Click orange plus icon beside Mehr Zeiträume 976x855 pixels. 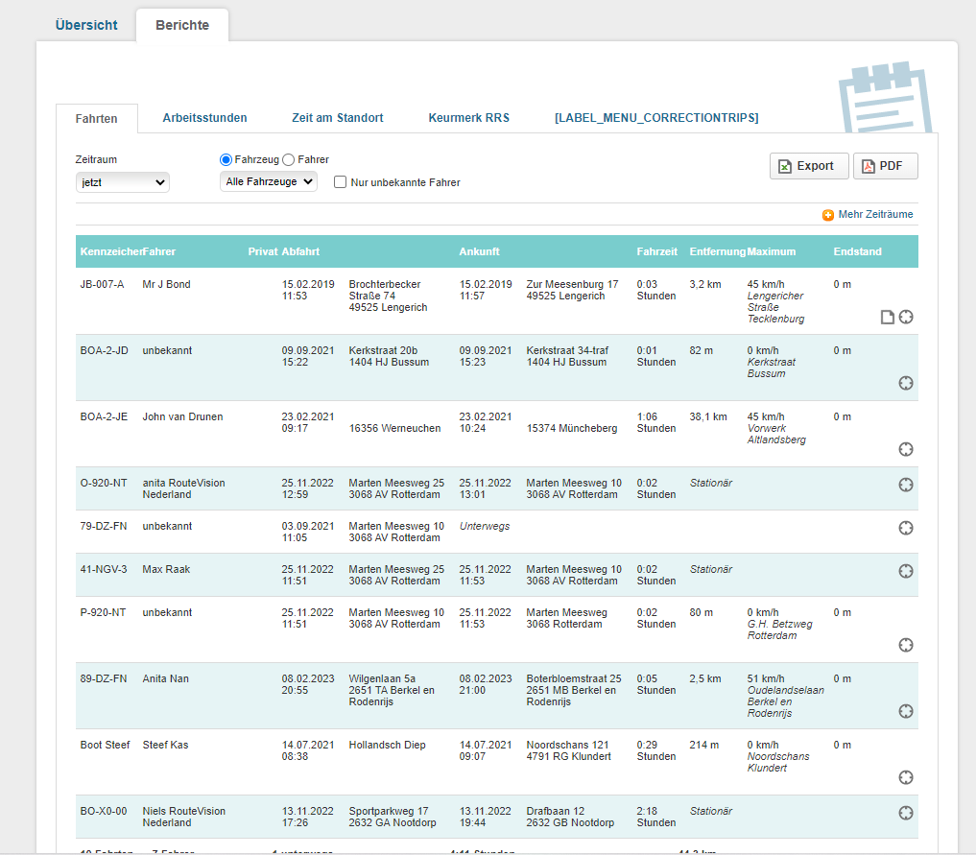pos(828,215)
